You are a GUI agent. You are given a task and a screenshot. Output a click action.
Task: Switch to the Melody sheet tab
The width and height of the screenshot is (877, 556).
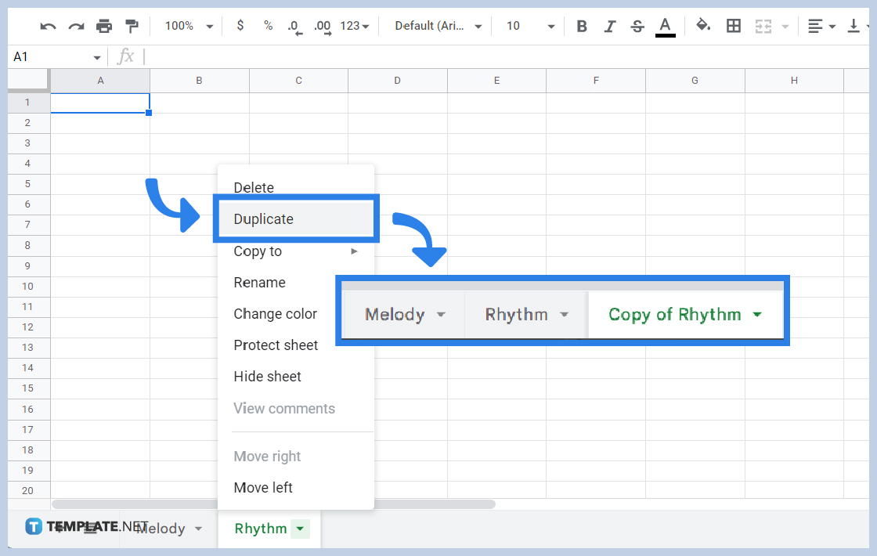(x=161, y=529)
